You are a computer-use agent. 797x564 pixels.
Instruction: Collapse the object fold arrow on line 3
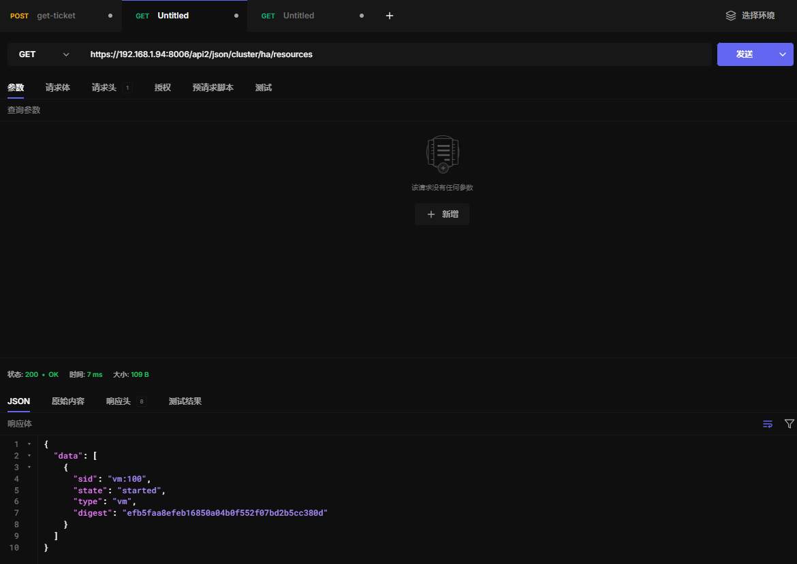point(29,467)
